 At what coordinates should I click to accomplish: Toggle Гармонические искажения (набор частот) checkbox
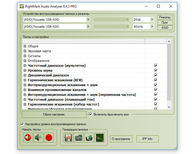(x=156, y=104)
